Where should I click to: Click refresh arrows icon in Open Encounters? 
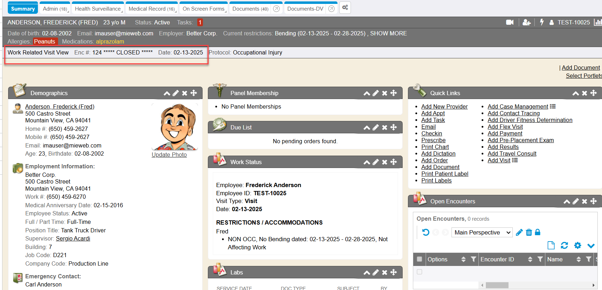(564, 245)
